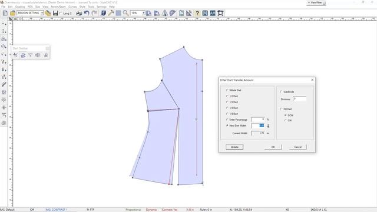
Task: Click the Connect: Yes status bar entry
Action: (x=170, y=210)
